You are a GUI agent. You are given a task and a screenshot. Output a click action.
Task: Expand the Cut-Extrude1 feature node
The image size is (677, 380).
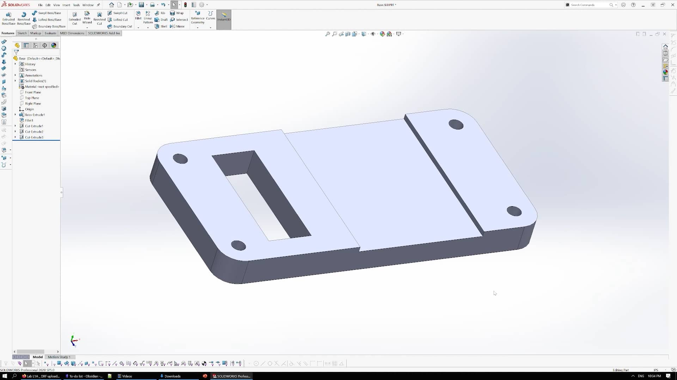pyautogui.click(x=15, y=126)
